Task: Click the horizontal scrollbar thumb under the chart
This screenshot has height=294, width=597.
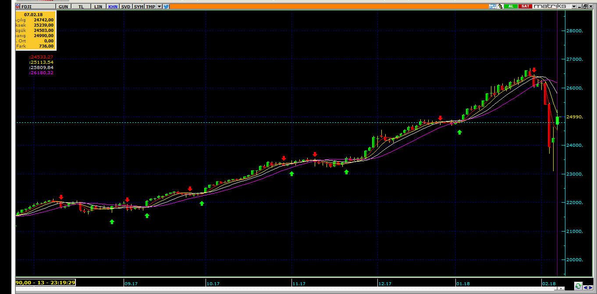Action: [x=556, y=288]
